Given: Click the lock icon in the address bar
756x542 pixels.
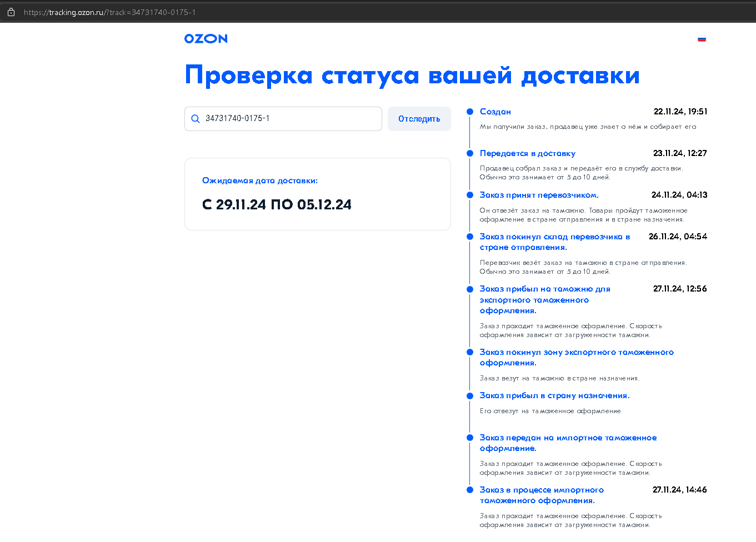Looking at the screenshot, I should click(x=11, y=12).
